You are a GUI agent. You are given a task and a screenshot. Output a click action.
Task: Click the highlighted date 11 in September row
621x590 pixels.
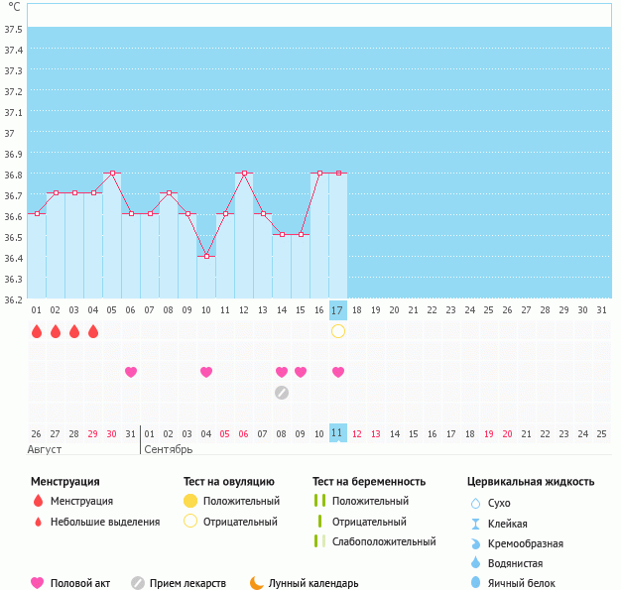point(337,433)
